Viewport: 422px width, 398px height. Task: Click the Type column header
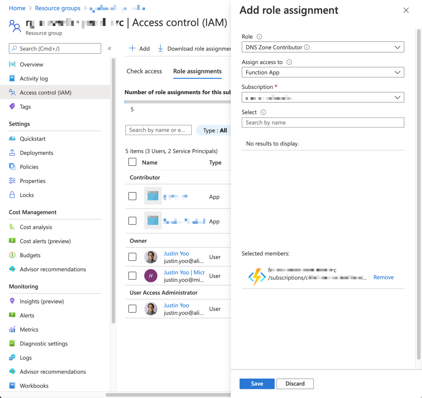pos(215,162)
